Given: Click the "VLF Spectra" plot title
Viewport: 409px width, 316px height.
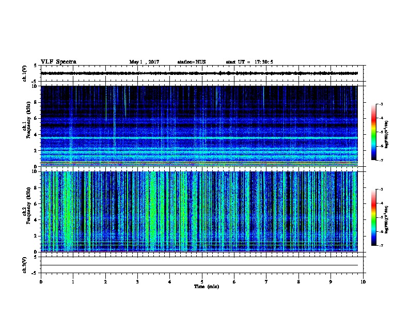Looking at the screenshot, I should (x=58, y=62).
